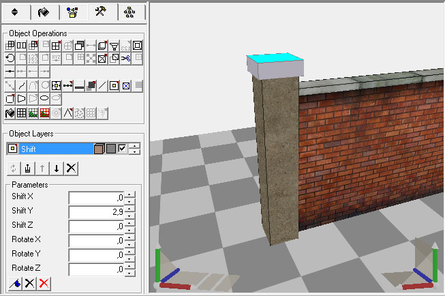
Task: Click the brown cube icon on Shift layer
Action: pos(99,149)
